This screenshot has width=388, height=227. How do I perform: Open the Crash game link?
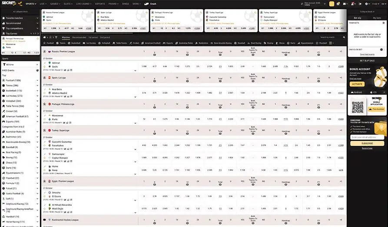(x=150, y=4)
